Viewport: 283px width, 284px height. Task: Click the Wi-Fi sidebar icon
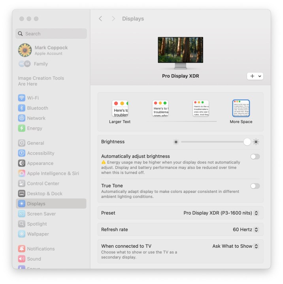(22, 98)
